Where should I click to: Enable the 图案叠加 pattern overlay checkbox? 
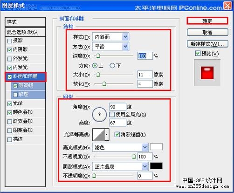pyautogui.click(x=10, y=131)
